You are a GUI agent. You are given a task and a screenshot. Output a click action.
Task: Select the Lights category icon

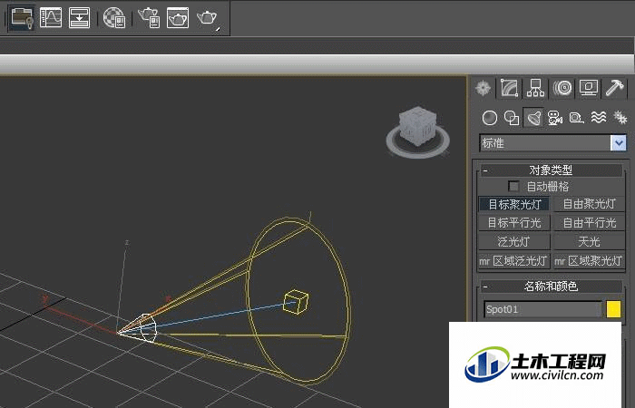click(533, 118)
